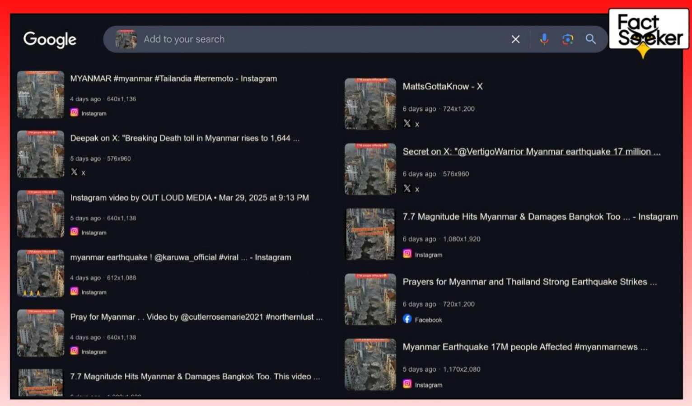Screen dimensions: 692x406
Task: Clear the search with the X icon
Action: (515, 39)
